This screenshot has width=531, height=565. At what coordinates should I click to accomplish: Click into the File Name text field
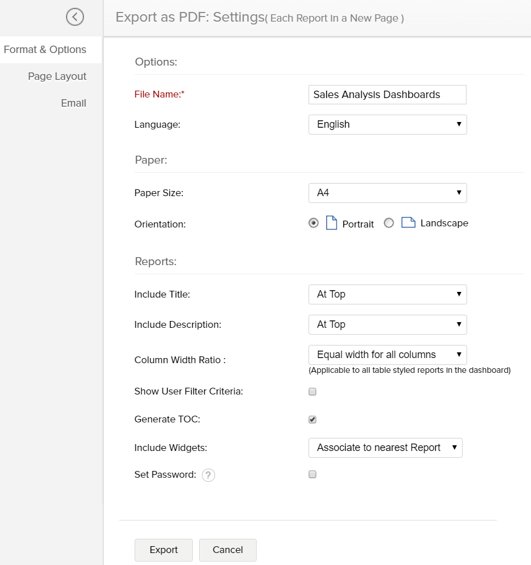(x=387, y=95)
